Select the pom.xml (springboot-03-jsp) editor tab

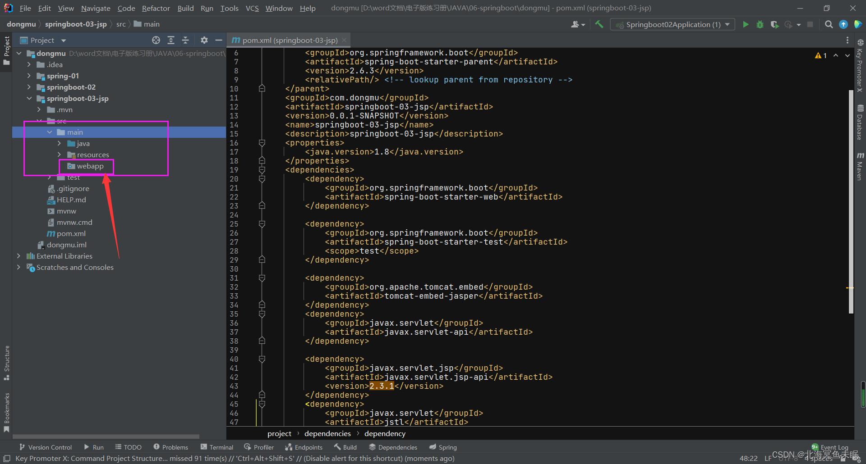click(289, 40)
